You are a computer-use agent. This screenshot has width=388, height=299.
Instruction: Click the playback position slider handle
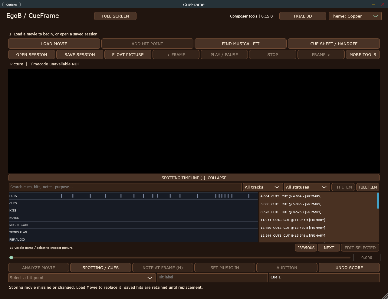pos(11,258)
